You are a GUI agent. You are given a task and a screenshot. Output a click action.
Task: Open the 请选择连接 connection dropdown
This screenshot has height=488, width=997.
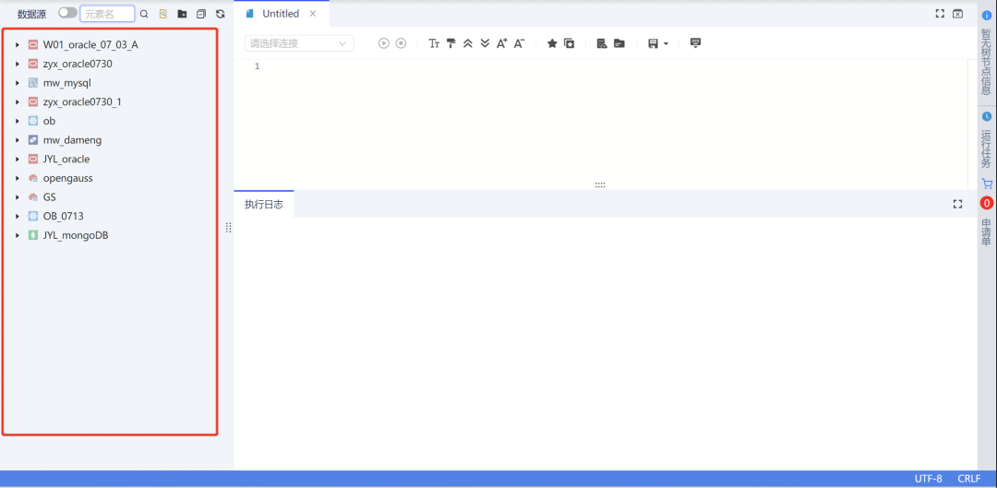(299, 43)
